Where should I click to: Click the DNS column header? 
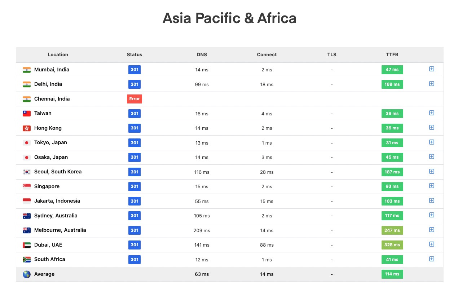coord(202,55)
